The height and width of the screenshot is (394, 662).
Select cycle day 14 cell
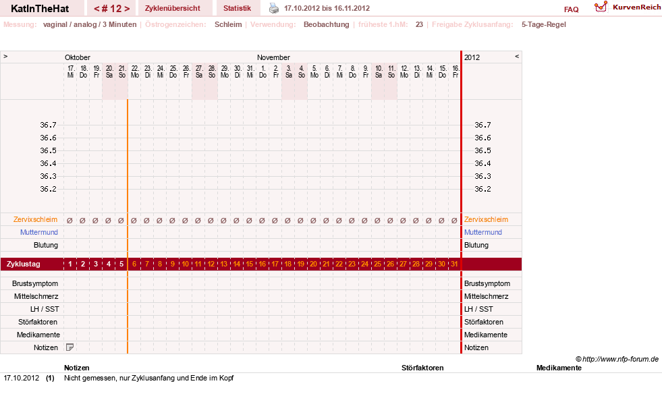click(x=236, y=264)
